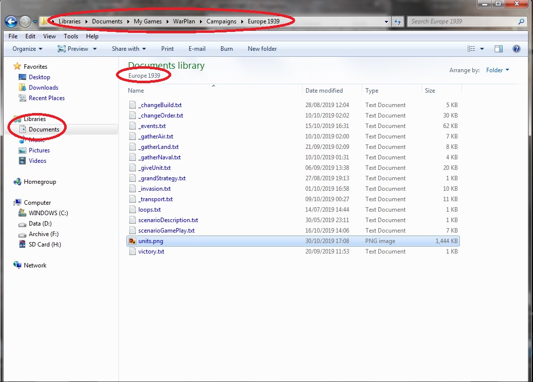Select Pictures library in navigation pane
The width and height of the screenshot is (533, 382).
[39, 150]
